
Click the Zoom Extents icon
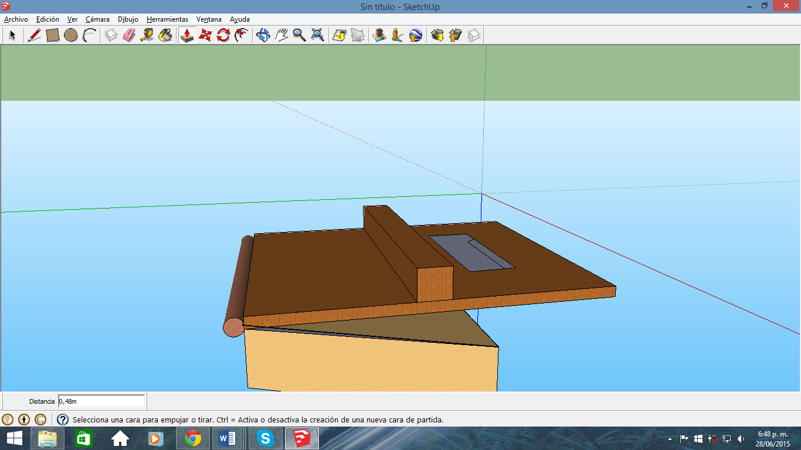click(317, 35)
